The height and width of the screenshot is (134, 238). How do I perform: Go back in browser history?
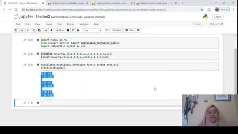coord(4,10)
